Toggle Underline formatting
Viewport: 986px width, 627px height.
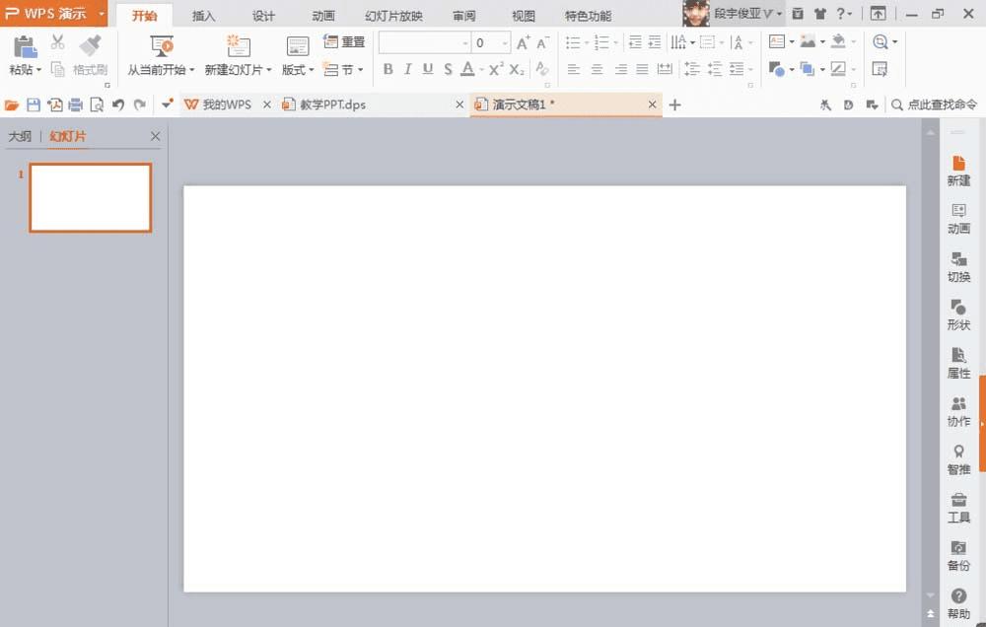pos(428,69)
